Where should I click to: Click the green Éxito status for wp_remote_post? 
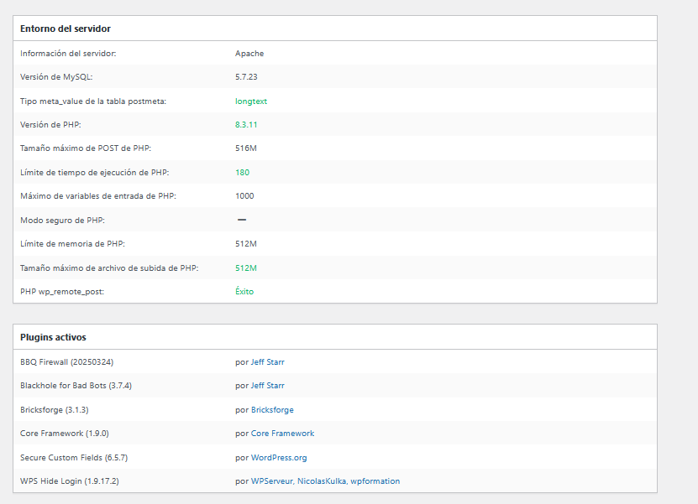coord(244,292)
